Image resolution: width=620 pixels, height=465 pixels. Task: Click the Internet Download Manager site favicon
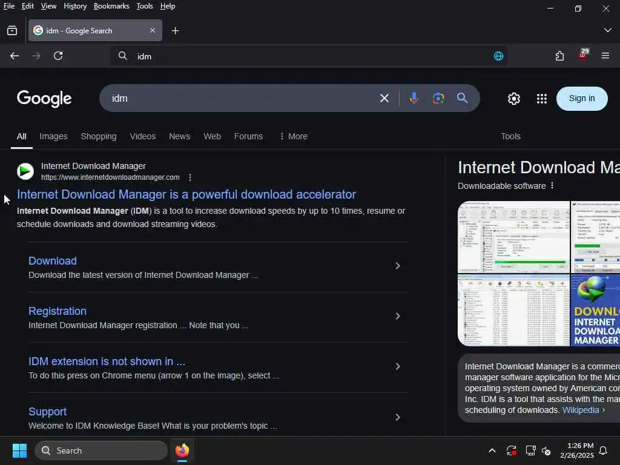[x=25, y=171]
